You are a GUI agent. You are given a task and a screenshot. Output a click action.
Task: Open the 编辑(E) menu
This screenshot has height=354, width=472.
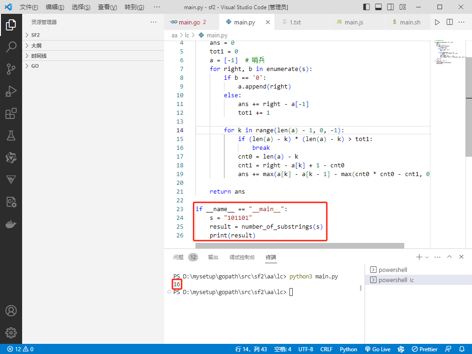[55, 7]
